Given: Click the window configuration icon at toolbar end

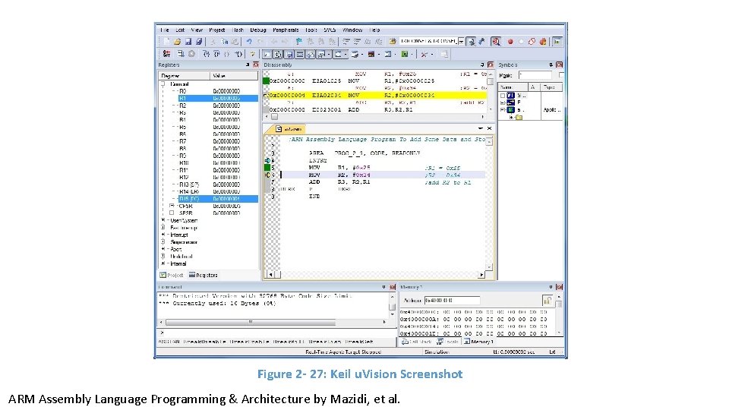Looking at the screenshot, I should [556, 41].
